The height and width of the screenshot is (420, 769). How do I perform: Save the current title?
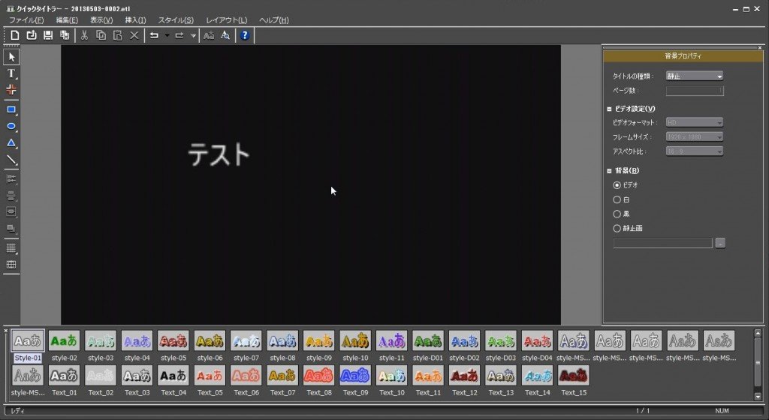pyautogui.click(x=48, y=35)
